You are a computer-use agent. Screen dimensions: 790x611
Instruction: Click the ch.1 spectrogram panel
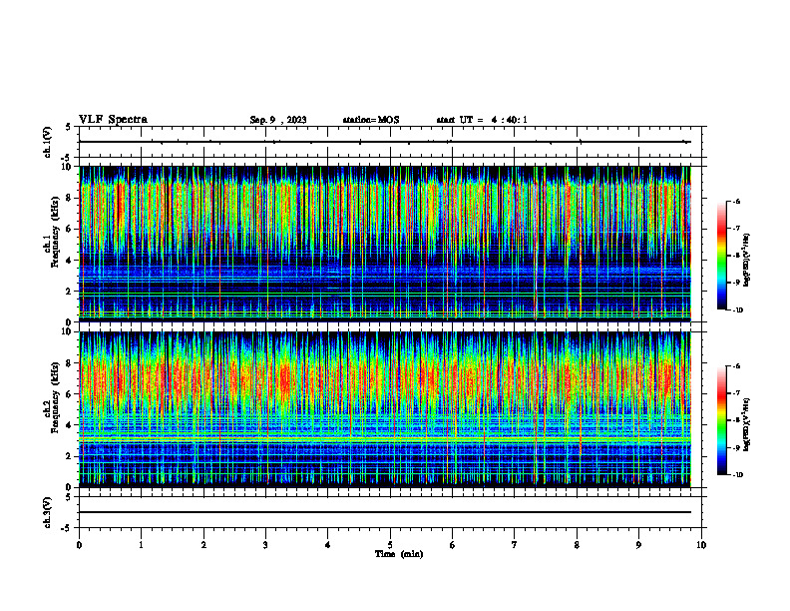coord(385,244)
